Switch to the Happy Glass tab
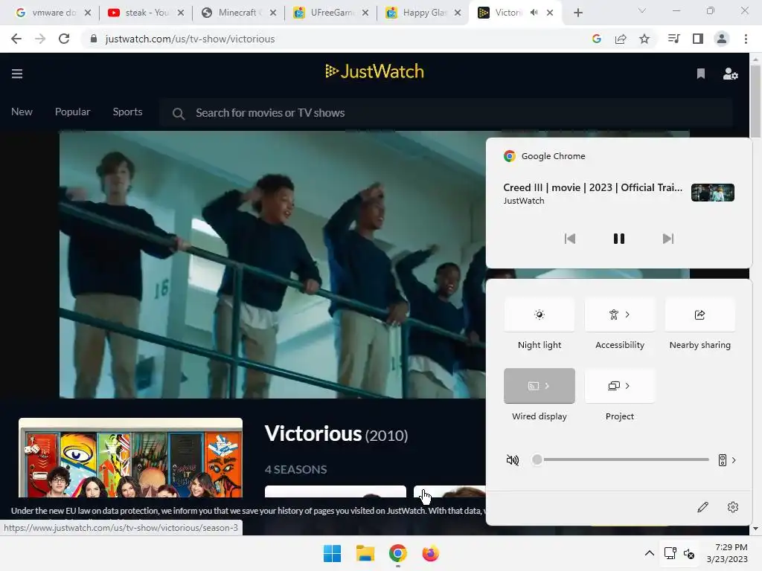The width and height of the screenshot is (762, 571). [x=423, y=13]
